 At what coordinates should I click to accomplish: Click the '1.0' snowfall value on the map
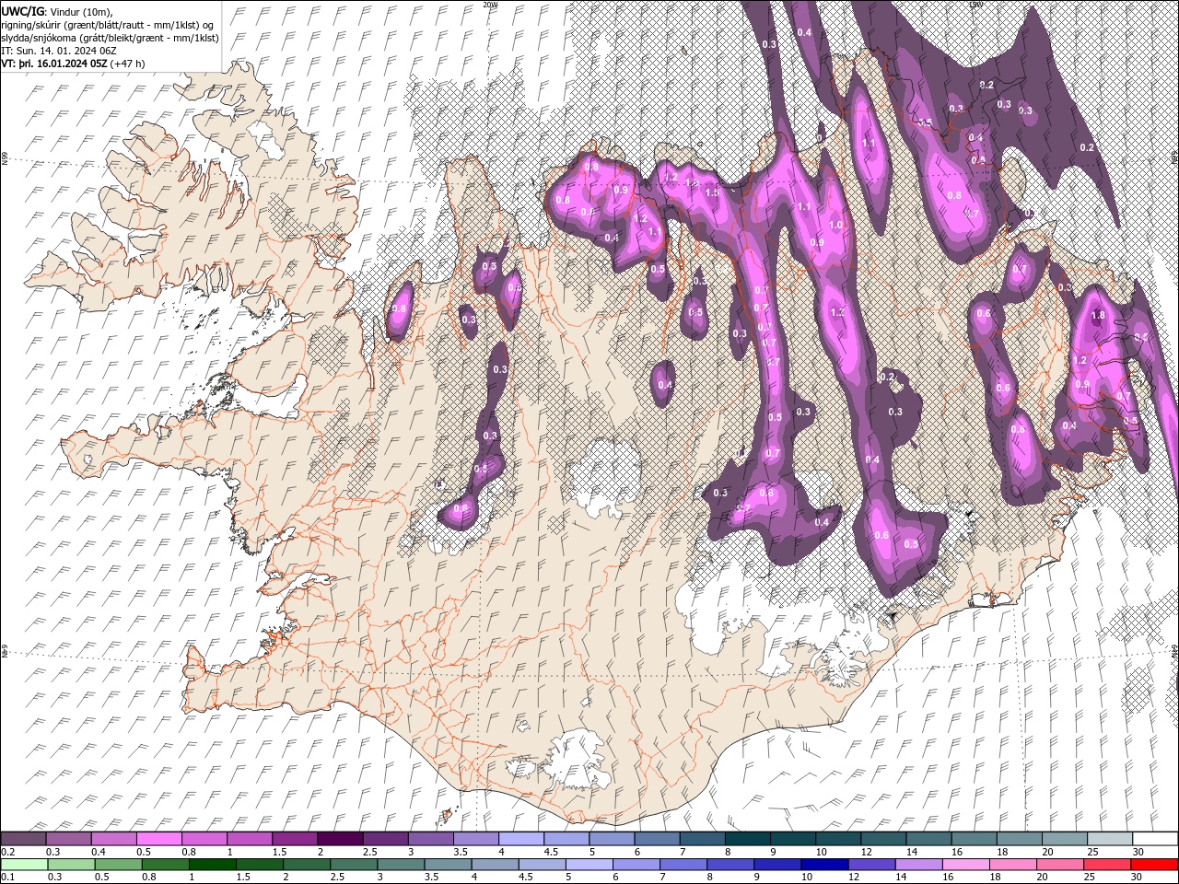tap(836, 225)
